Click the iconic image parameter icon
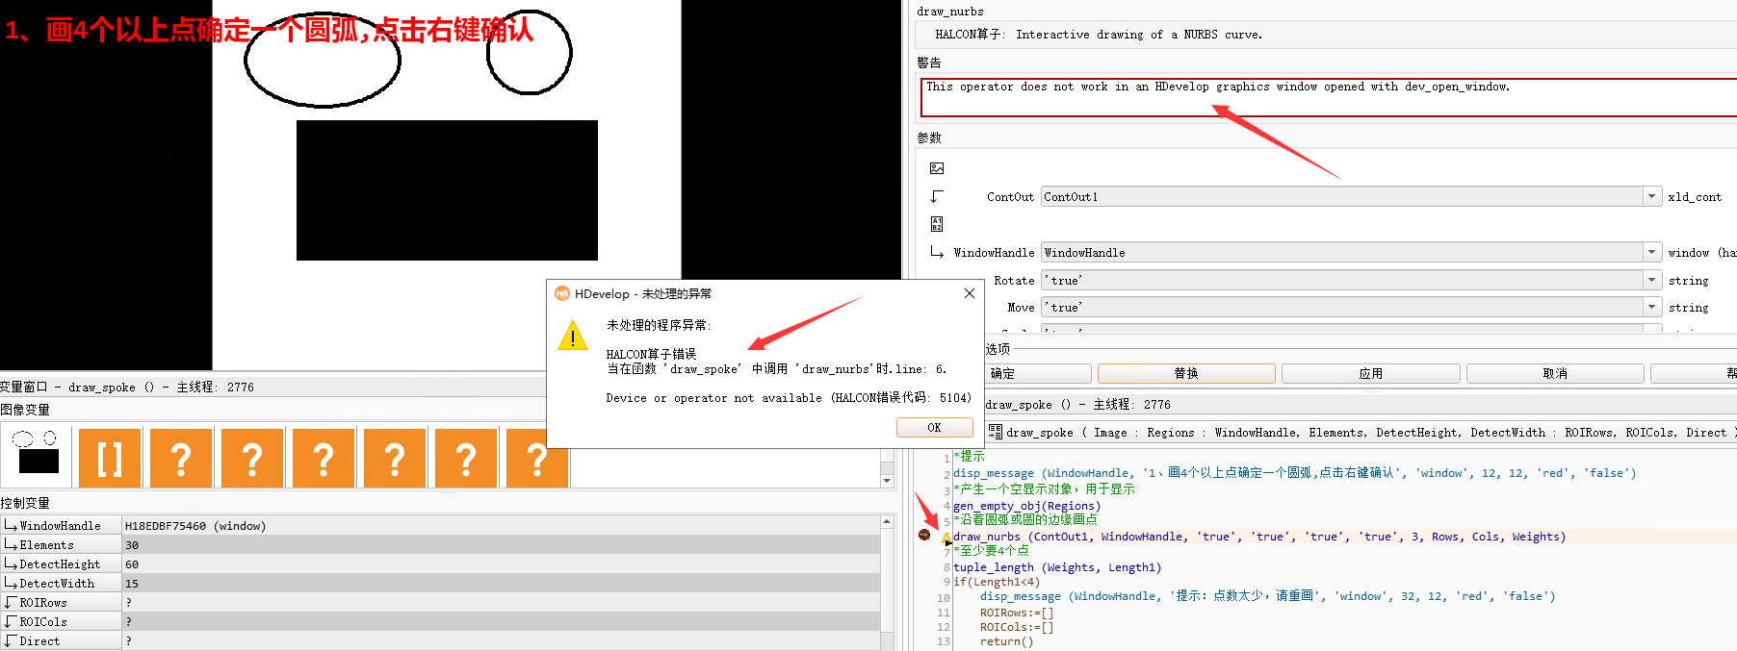 coord(937,168)
